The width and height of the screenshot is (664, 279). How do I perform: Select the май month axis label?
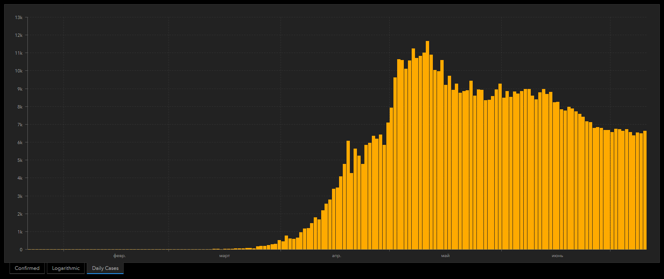(x=445, y=256)
